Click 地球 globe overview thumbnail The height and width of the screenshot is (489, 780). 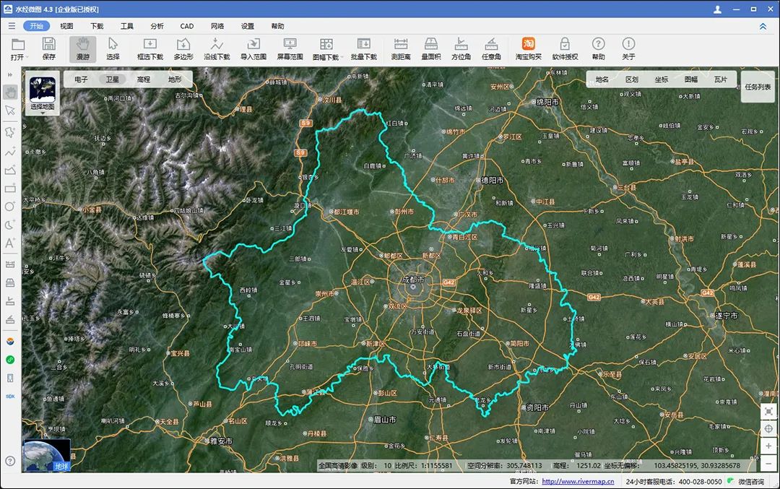coord(47,455)
